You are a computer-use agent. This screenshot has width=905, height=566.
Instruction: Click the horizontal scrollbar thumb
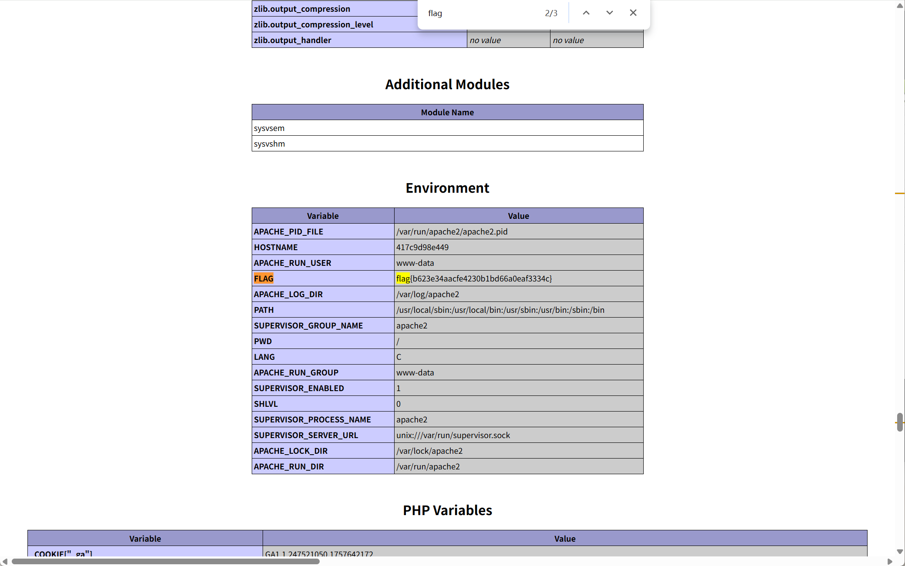coord(165,561)
